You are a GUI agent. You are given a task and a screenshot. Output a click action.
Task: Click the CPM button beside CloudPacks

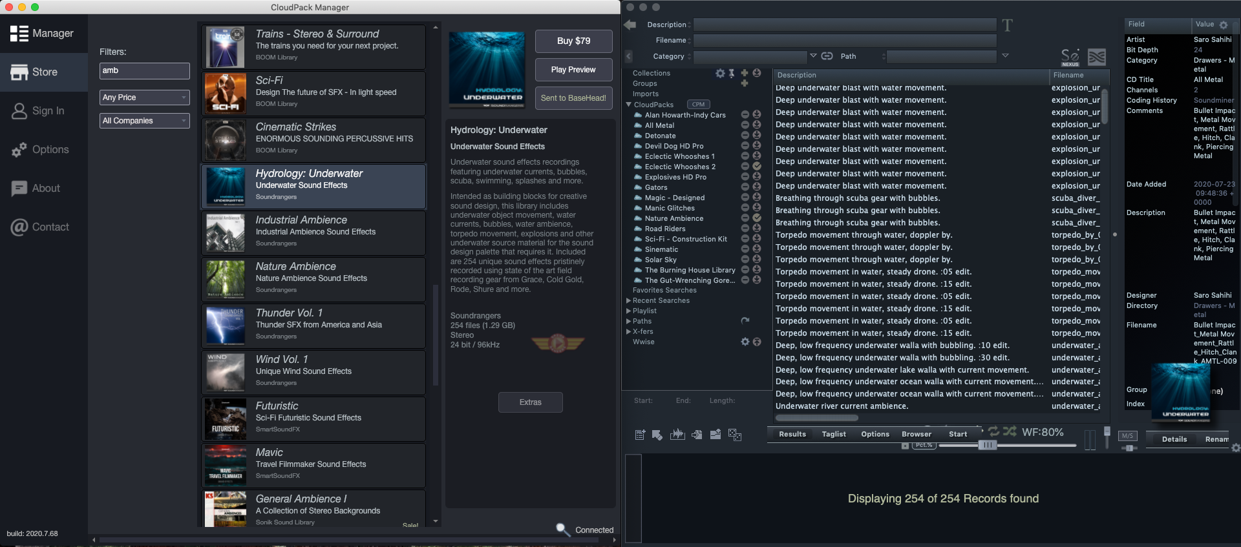[698, 104]
